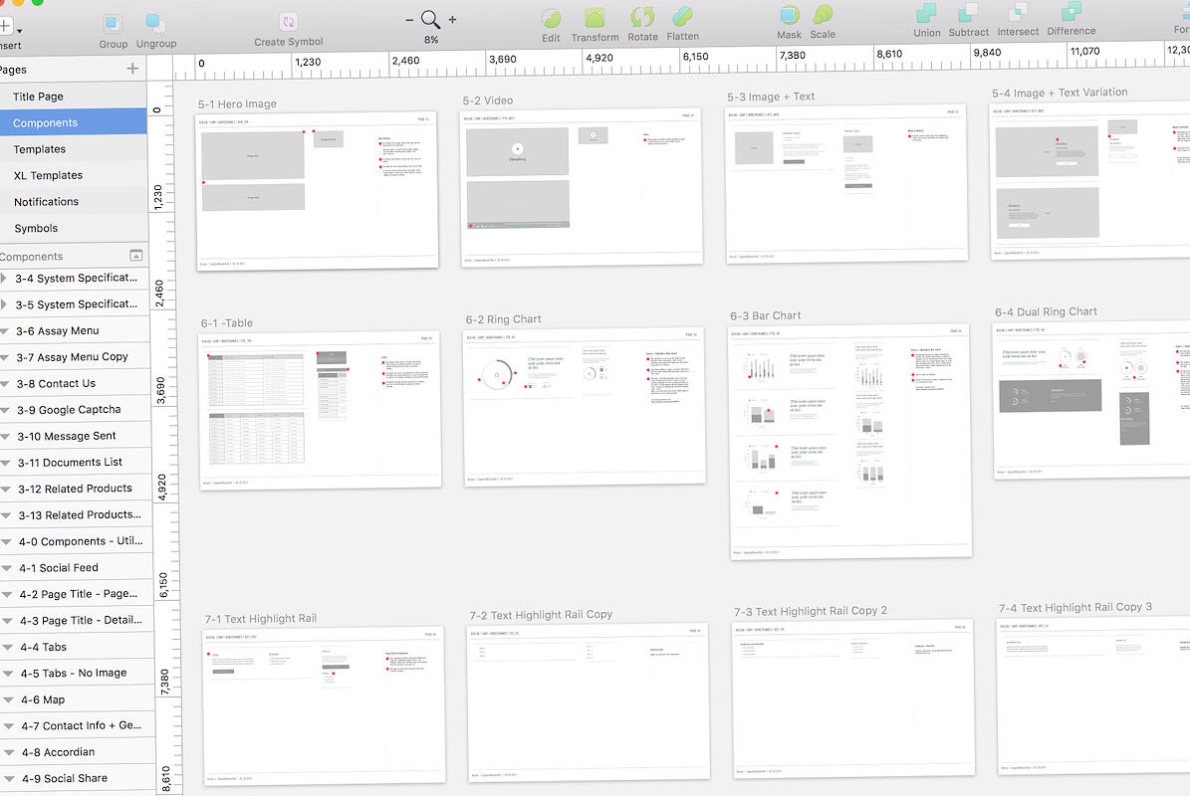Expand the 3-4 System Specification artboard

point(3,279)
